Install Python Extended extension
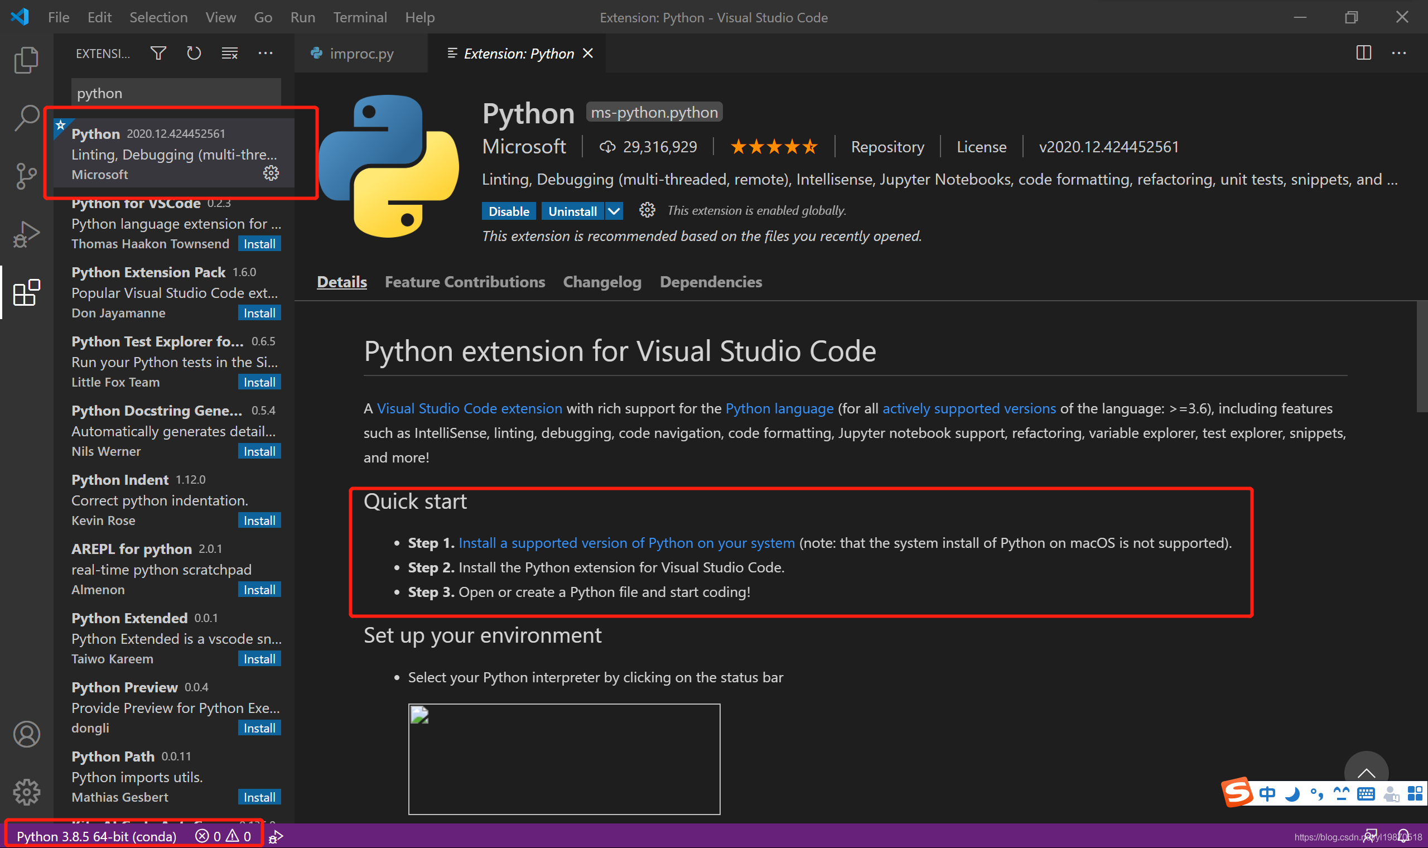 pyautogui.click(x=259, y=659)
